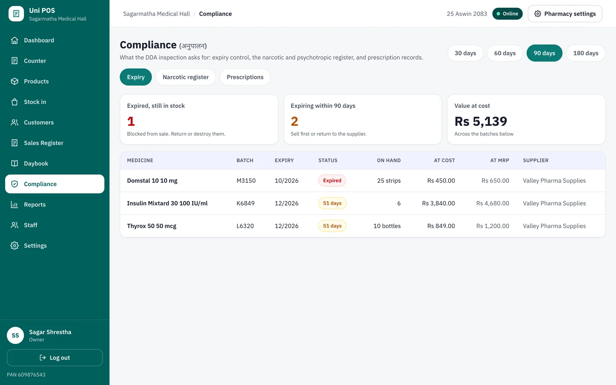Navigate to Stock in
The width and height of the screenshot is (616, 385).
(x=55, y=102)
